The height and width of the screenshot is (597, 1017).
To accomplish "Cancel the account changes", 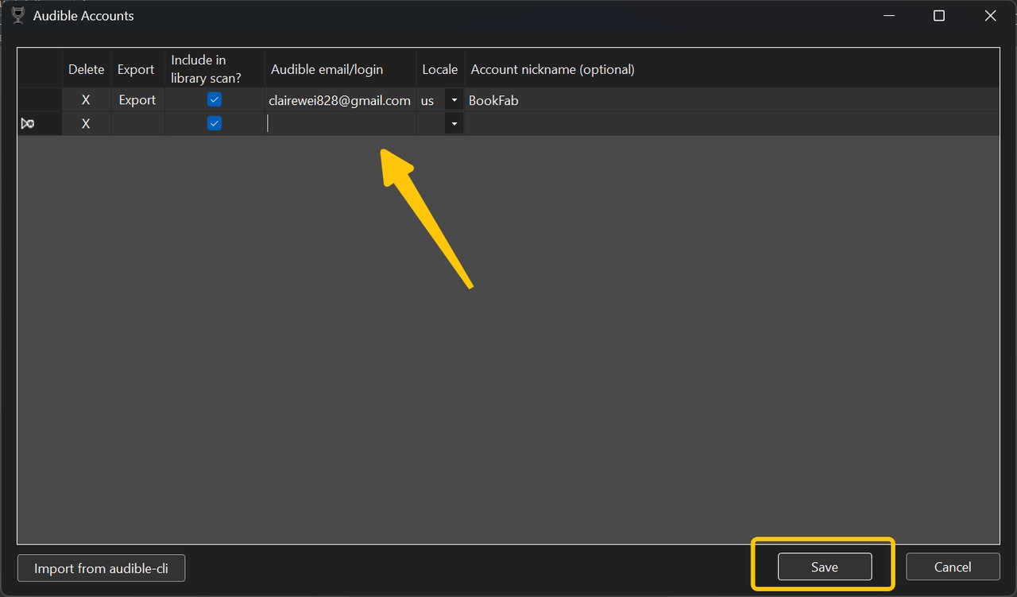I will [x=953, y=567].
